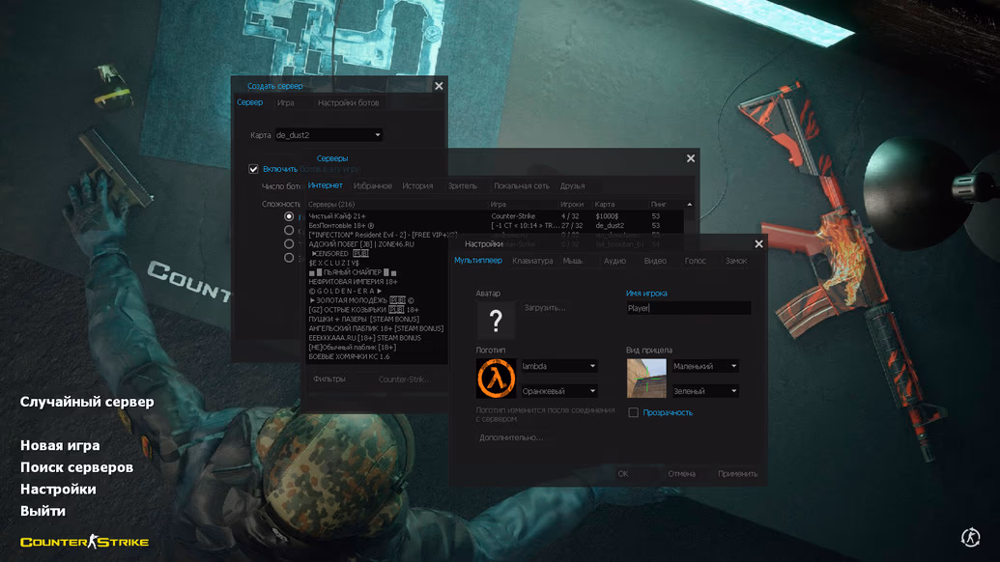Enable the Прозрачность crosshair checkbox
This screenshot has width=1000, height=562.
634,412
